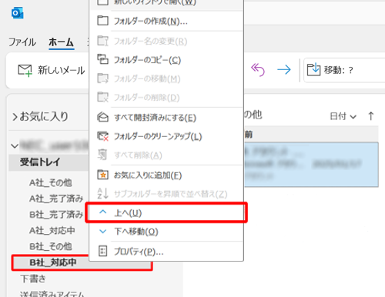Screen dimensions: 385x297
Task: Open the A社_対応中 folder
Action: click(x=52, y=231)
